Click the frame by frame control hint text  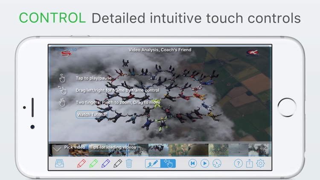(118, 90)
